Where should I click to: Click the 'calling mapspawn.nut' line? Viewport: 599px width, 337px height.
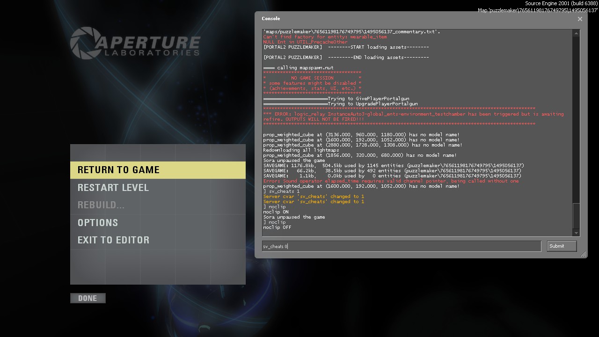(298, 68)
